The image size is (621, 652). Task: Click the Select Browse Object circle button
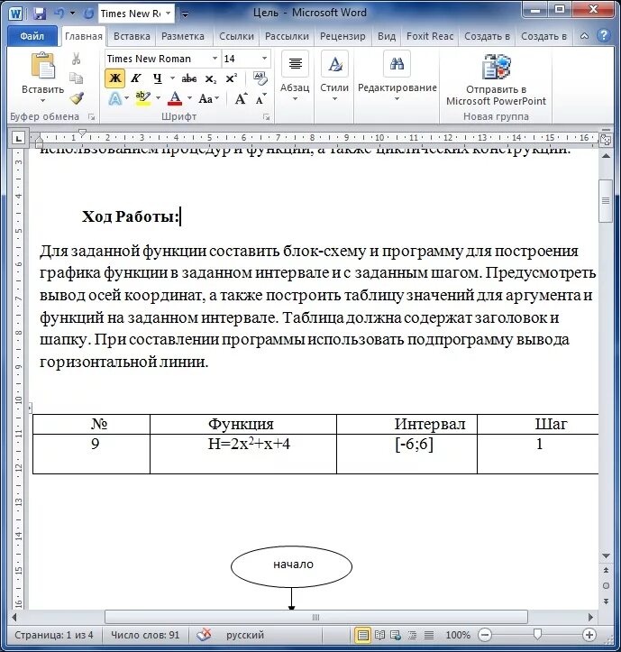606,585
